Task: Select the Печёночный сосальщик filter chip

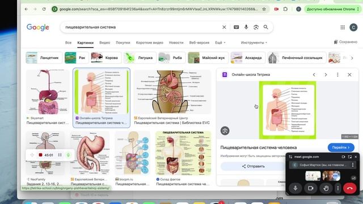Action: pos(297,58)
